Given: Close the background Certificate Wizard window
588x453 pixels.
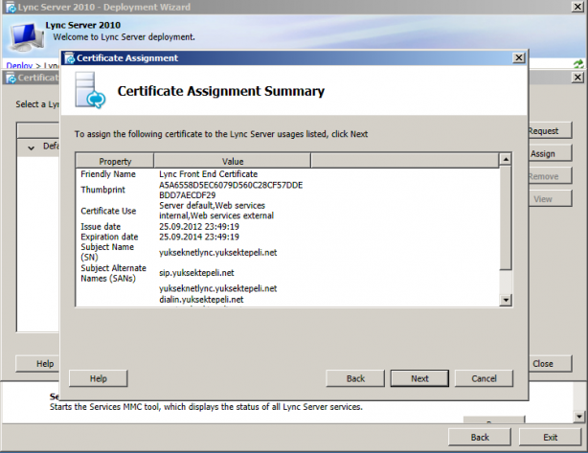Looking at the screenshot, I should [577, 78].
